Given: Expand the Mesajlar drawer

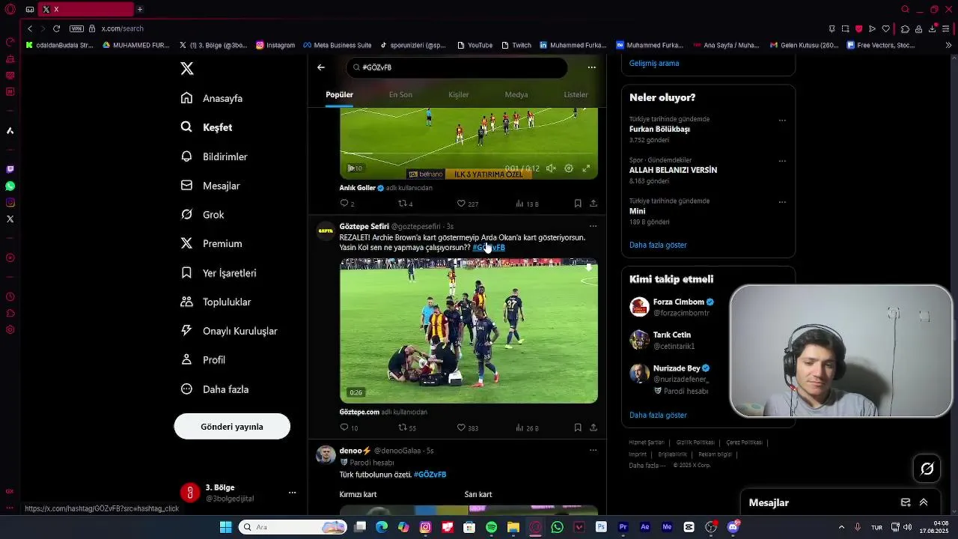Looking at the screenshot, I should pyautogui.click(x=924, y=502).
